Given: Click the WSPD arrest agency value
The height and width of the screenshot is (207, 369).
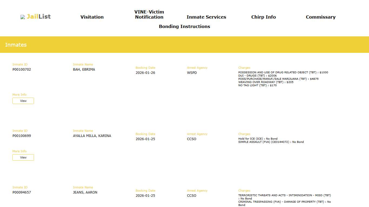Looking at the screenshot, I should [x=192, y=73].
